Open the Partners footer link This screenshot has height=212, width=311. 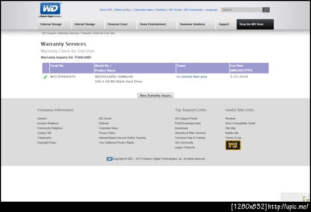tap(104, 123)
